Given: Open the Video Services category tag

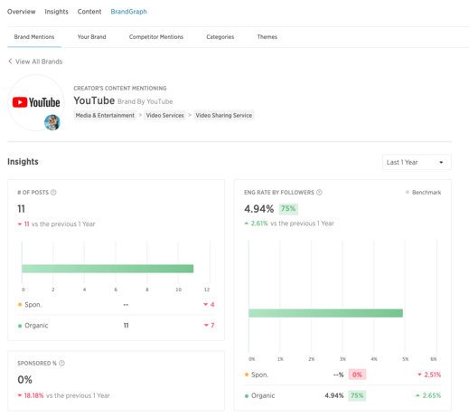Looking at the screenshot, I should coord(164,115).
